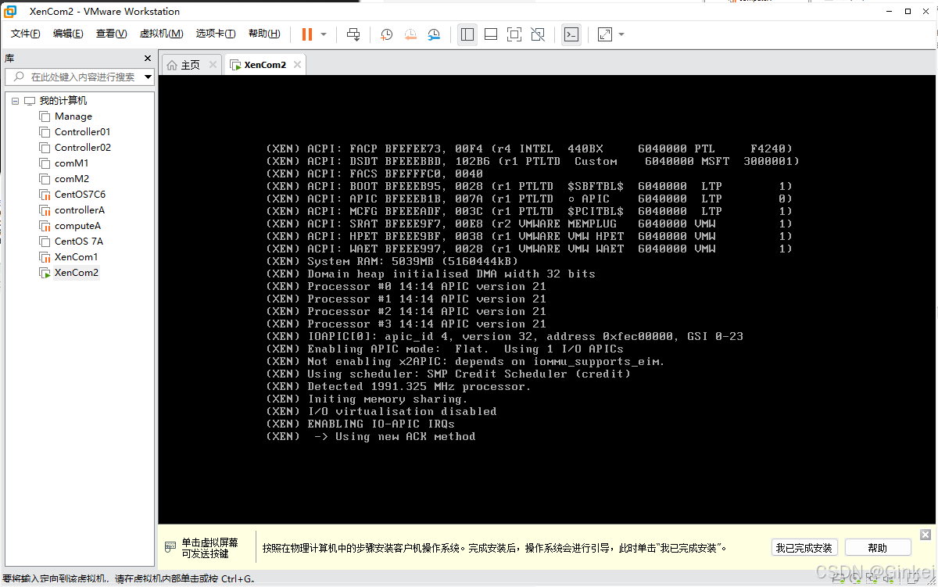The image size is (938, 587).
Task: Pause the running virtual machine
Action: 307,34
